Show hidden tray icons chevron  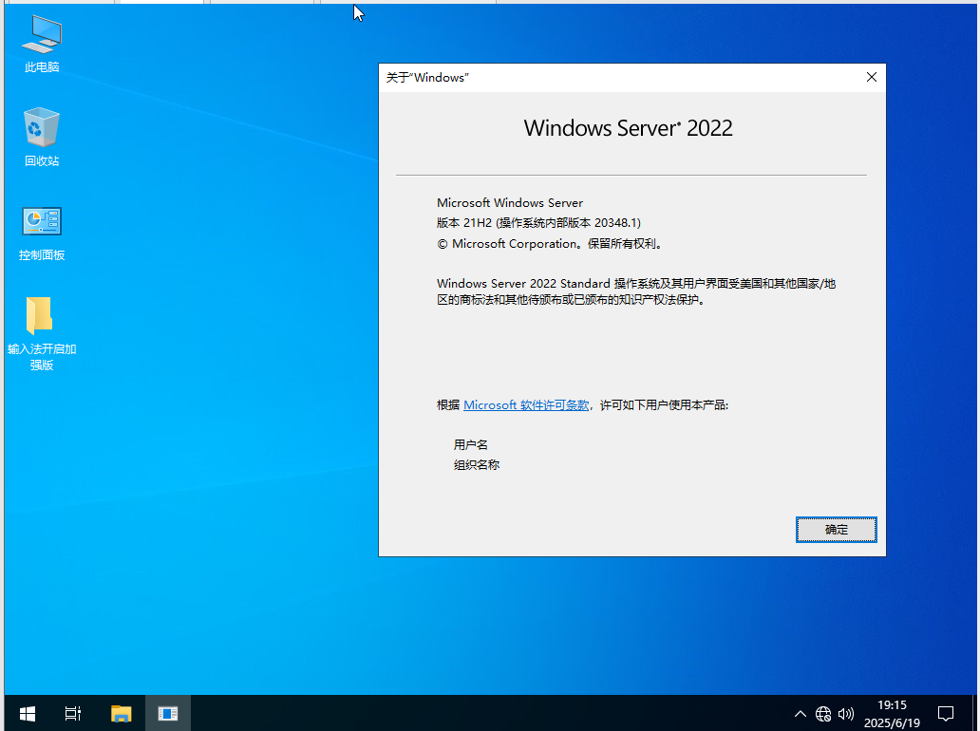[800, 714]
